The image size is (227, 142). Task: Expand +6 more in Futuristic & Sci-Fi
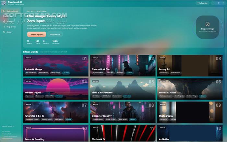[68, 119]
